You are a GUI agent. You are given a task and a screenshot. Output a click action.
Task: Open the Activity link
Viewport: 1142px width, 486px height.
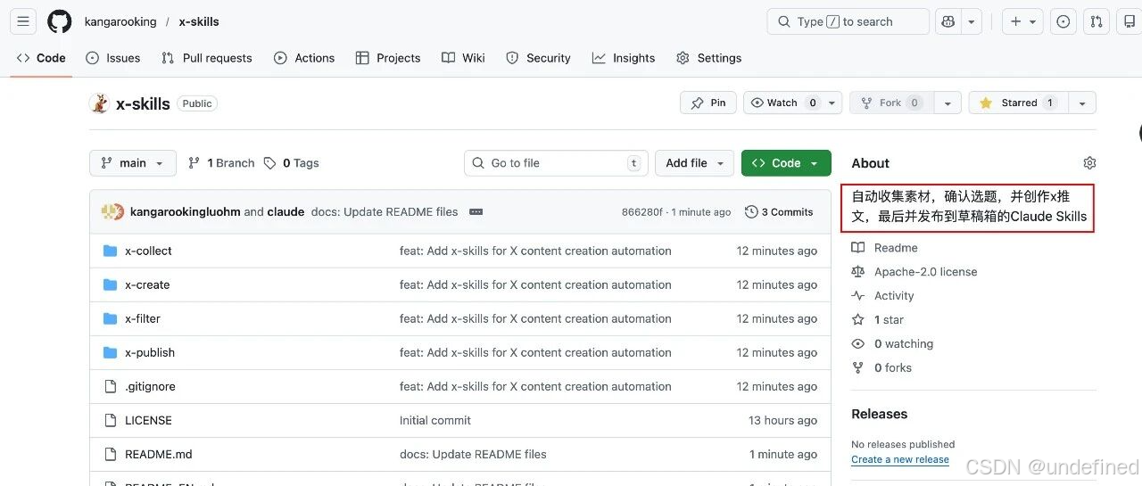(883, 296)
